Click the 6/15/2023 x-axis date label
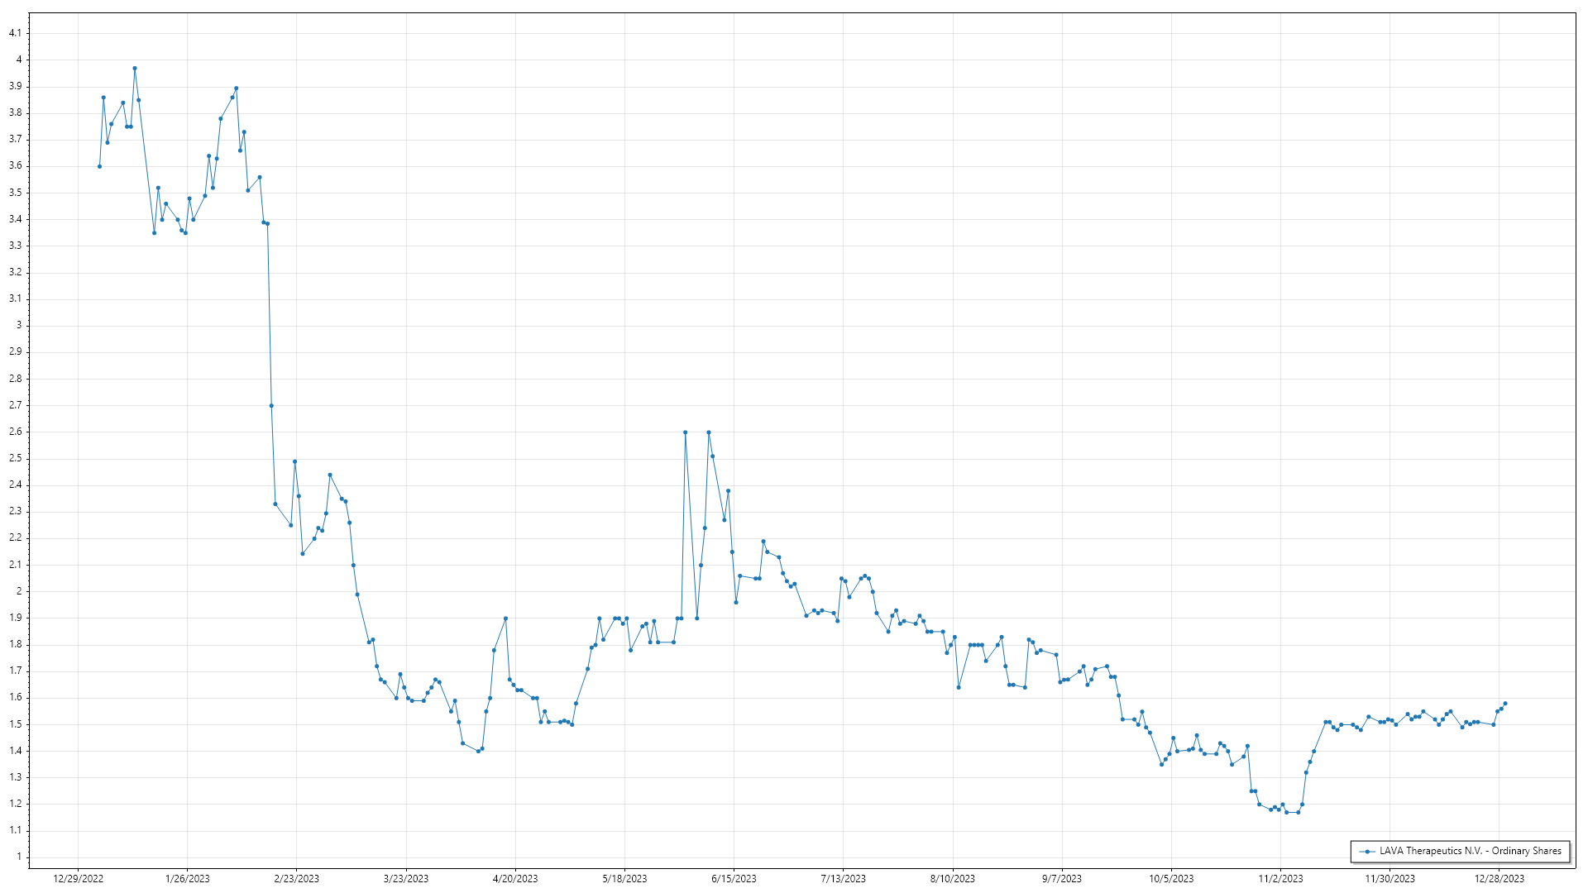This screenshot has width=1588, height=893. pos(734,879)
